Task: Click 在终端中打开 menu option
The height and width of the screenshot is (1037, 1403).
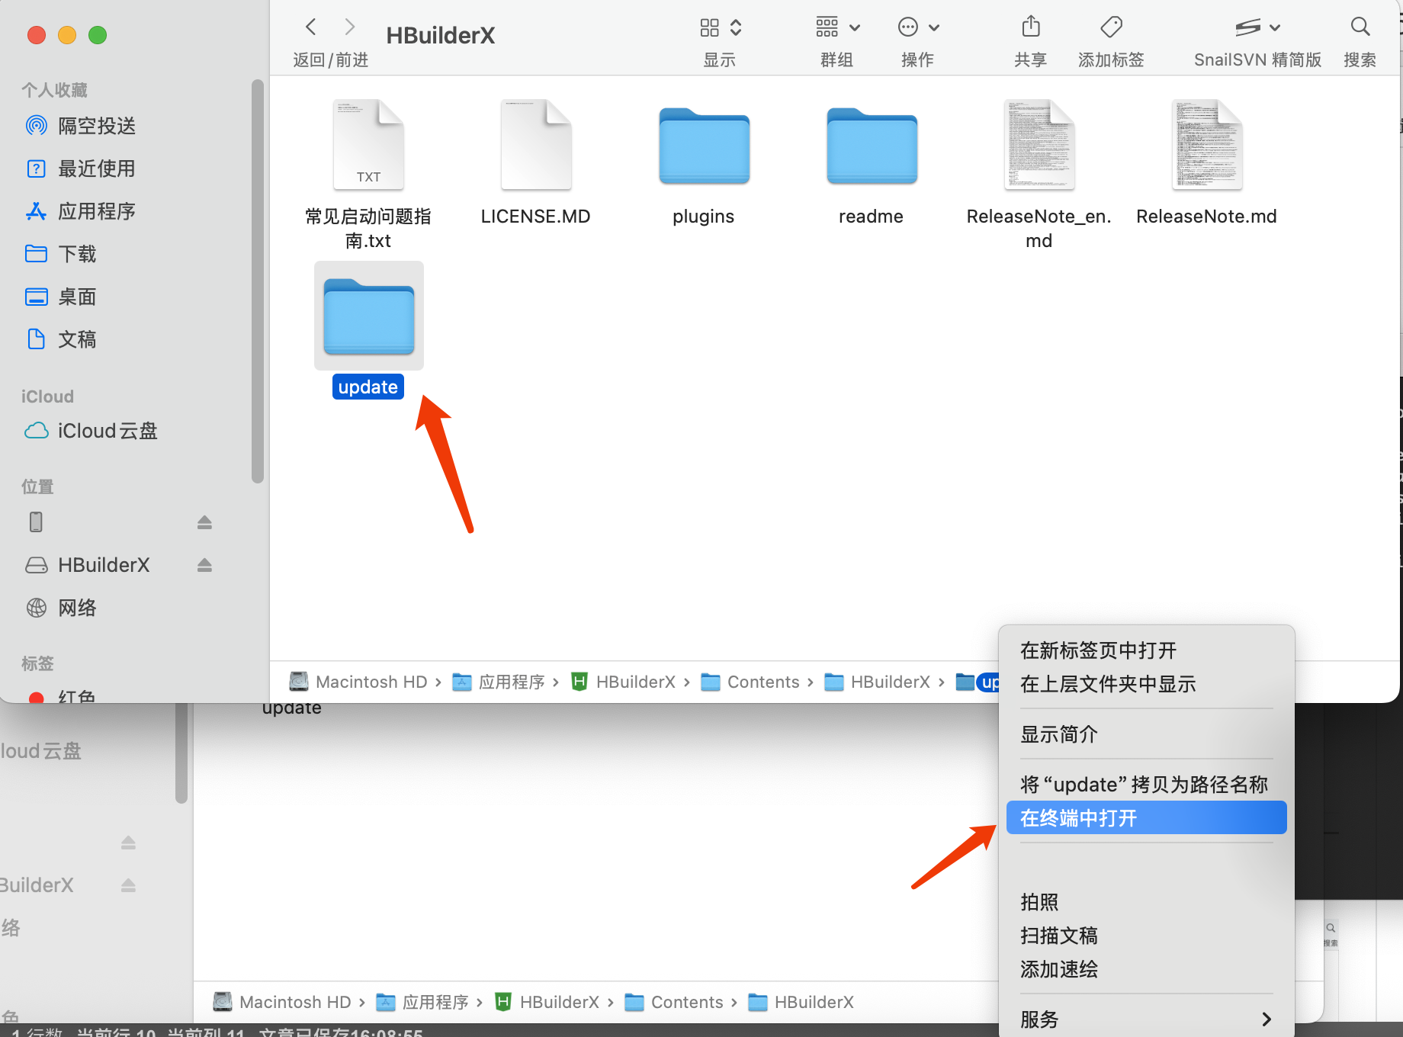Action: pyautogui.click(x=1078, y=817)
